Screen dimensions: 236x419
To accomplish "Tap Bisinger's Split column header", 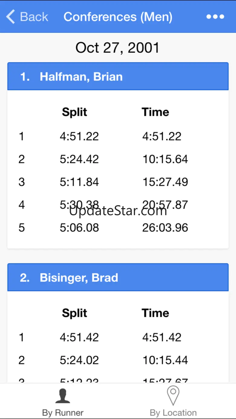I will [74, 313].
